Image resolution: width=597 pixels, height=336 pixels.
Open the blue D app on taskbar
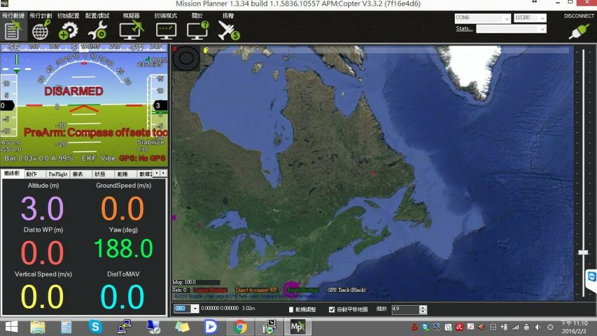coord(210,327)
